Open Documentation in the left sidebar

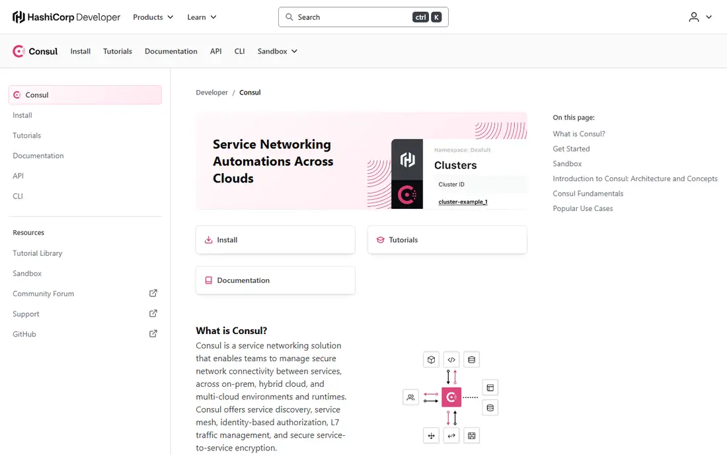(x=38, y=156)
